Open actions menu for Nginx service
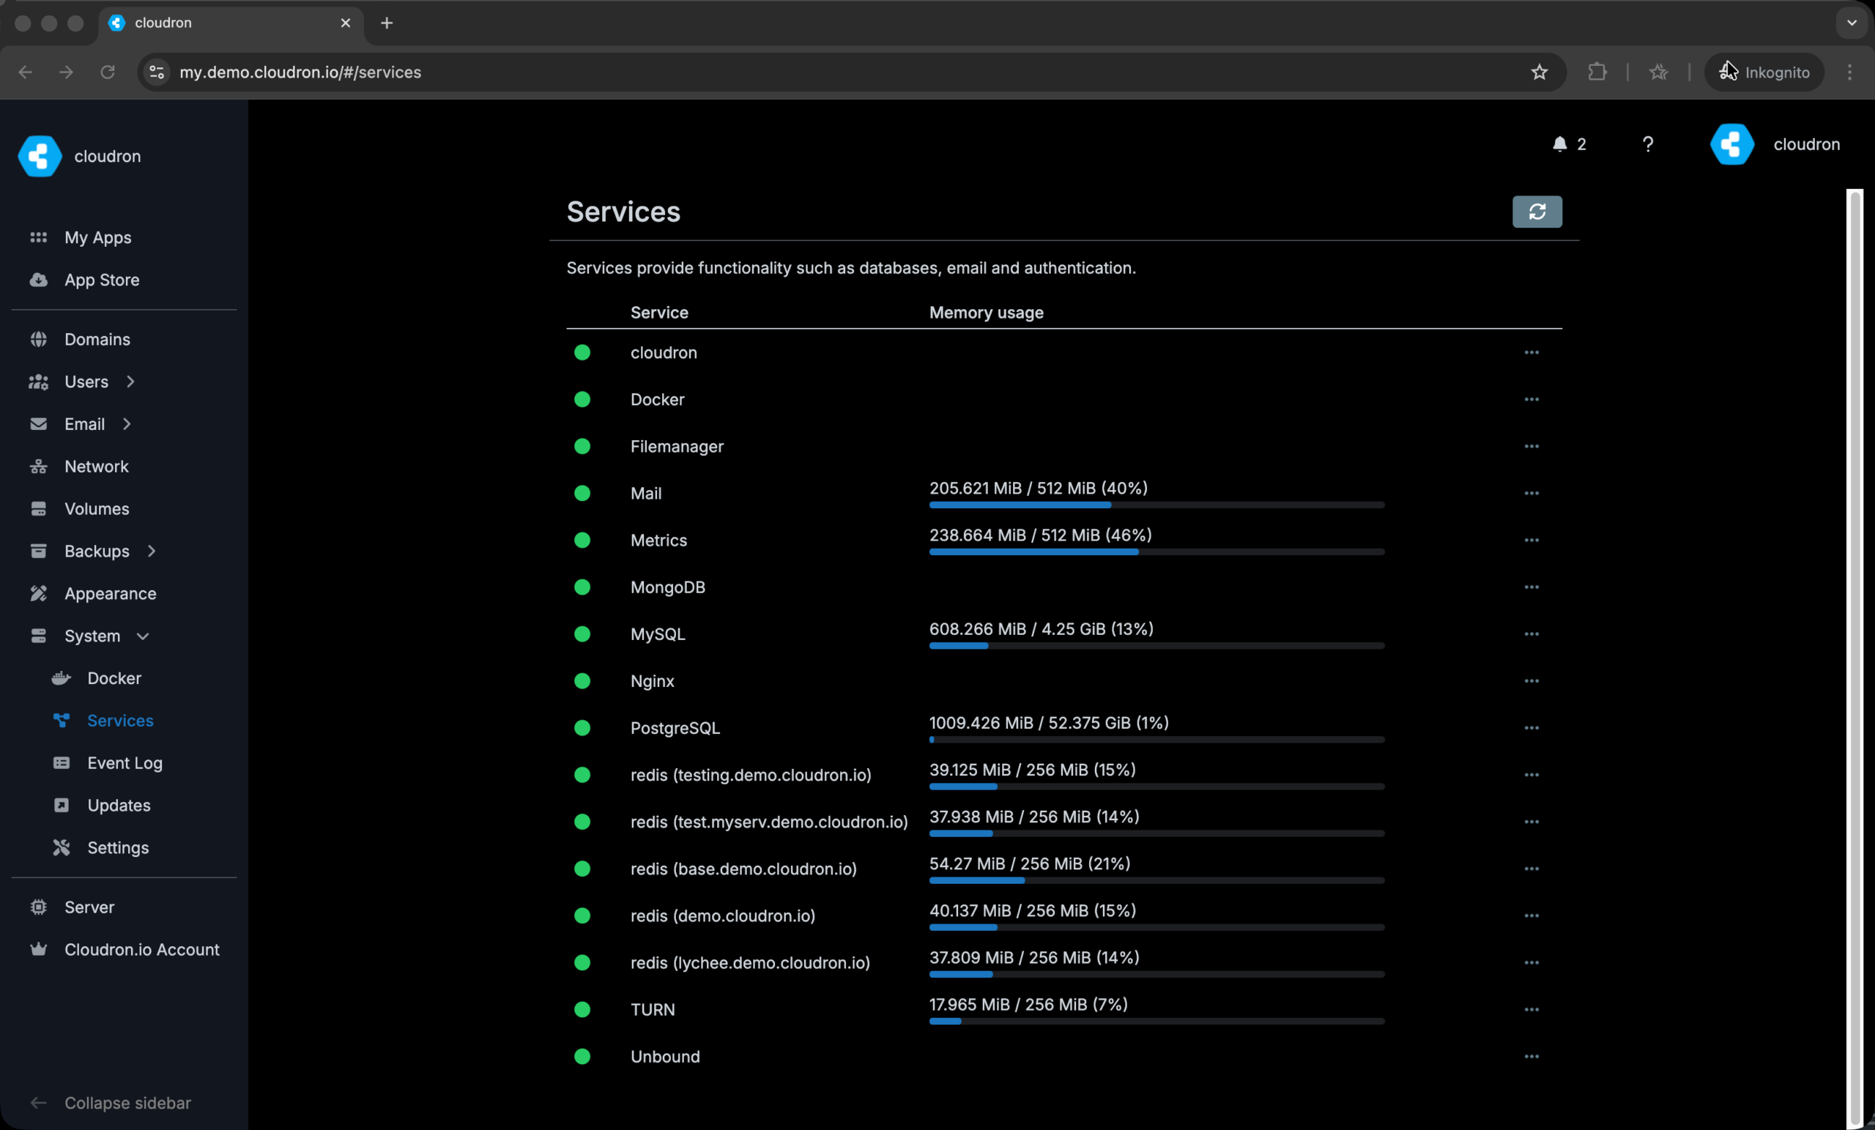 coord(1531,681)
